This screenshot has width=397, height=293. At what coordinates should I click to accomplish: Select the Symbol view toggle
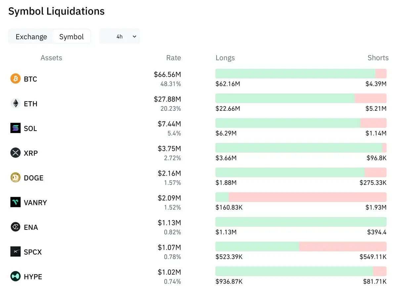(71, 37)
